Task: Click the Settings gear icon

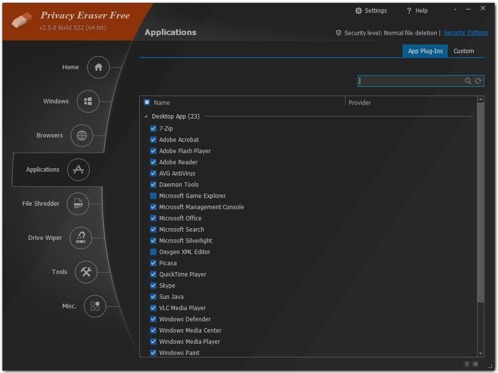Action: click(x=359, y=11)
